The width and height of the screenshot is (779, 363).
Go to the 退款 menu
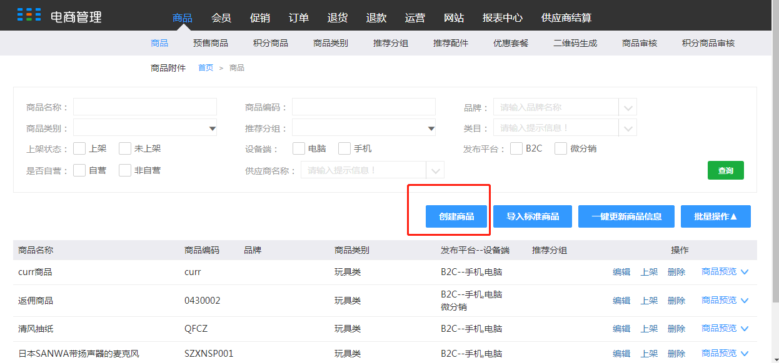point(376,18)
